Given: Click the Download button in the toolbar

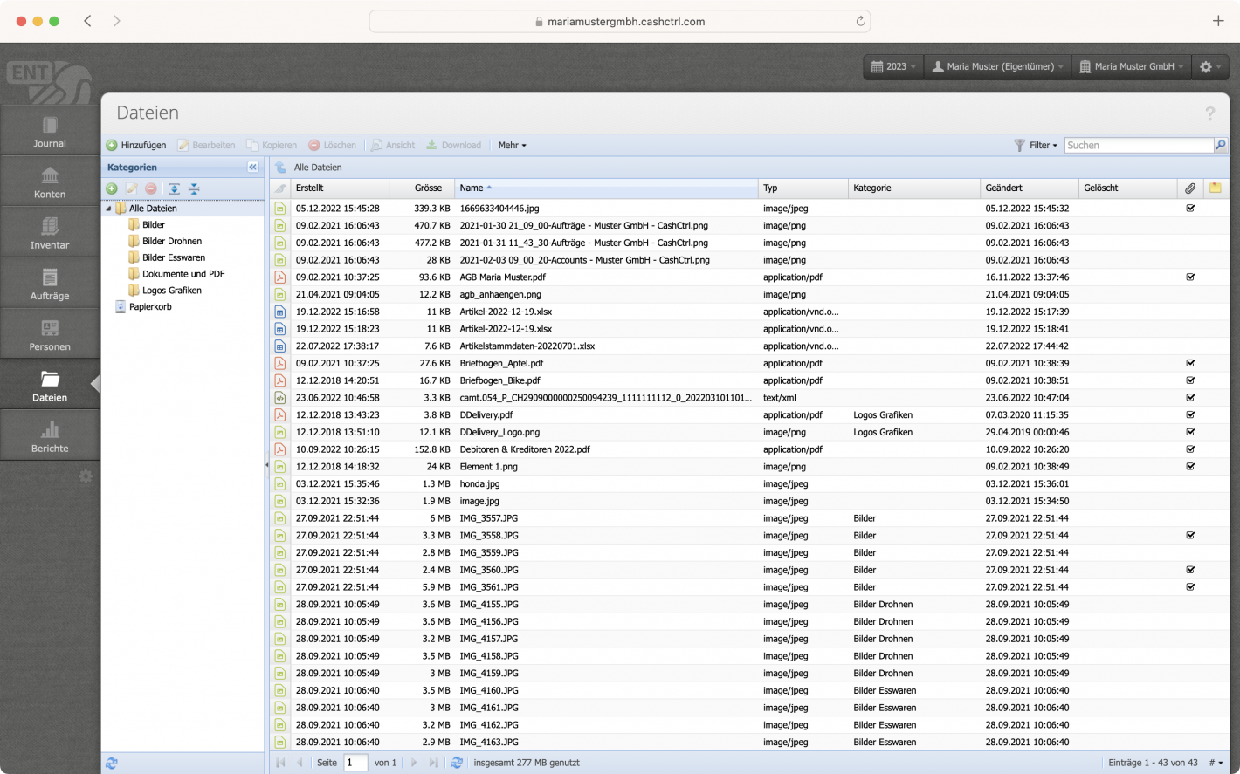Looking at the screenshot, I should (x=454, y=145).
